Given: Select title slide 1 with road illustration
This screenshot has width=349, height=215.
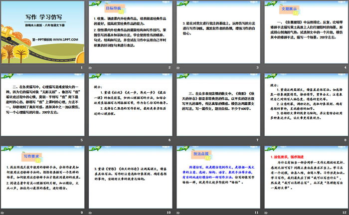Looking at the screenshot, I should [x=42, y=32].
